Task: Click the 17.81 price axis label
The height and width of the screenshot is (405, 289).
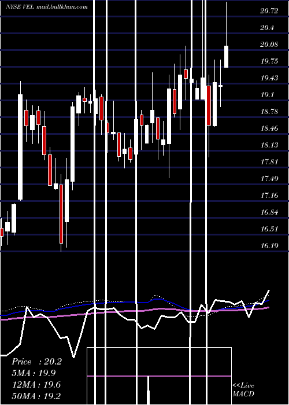Action: (x=269, y=162)
